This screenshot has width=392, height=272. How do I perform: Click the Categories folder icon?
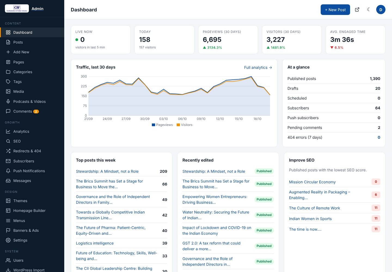pos(8,72)
